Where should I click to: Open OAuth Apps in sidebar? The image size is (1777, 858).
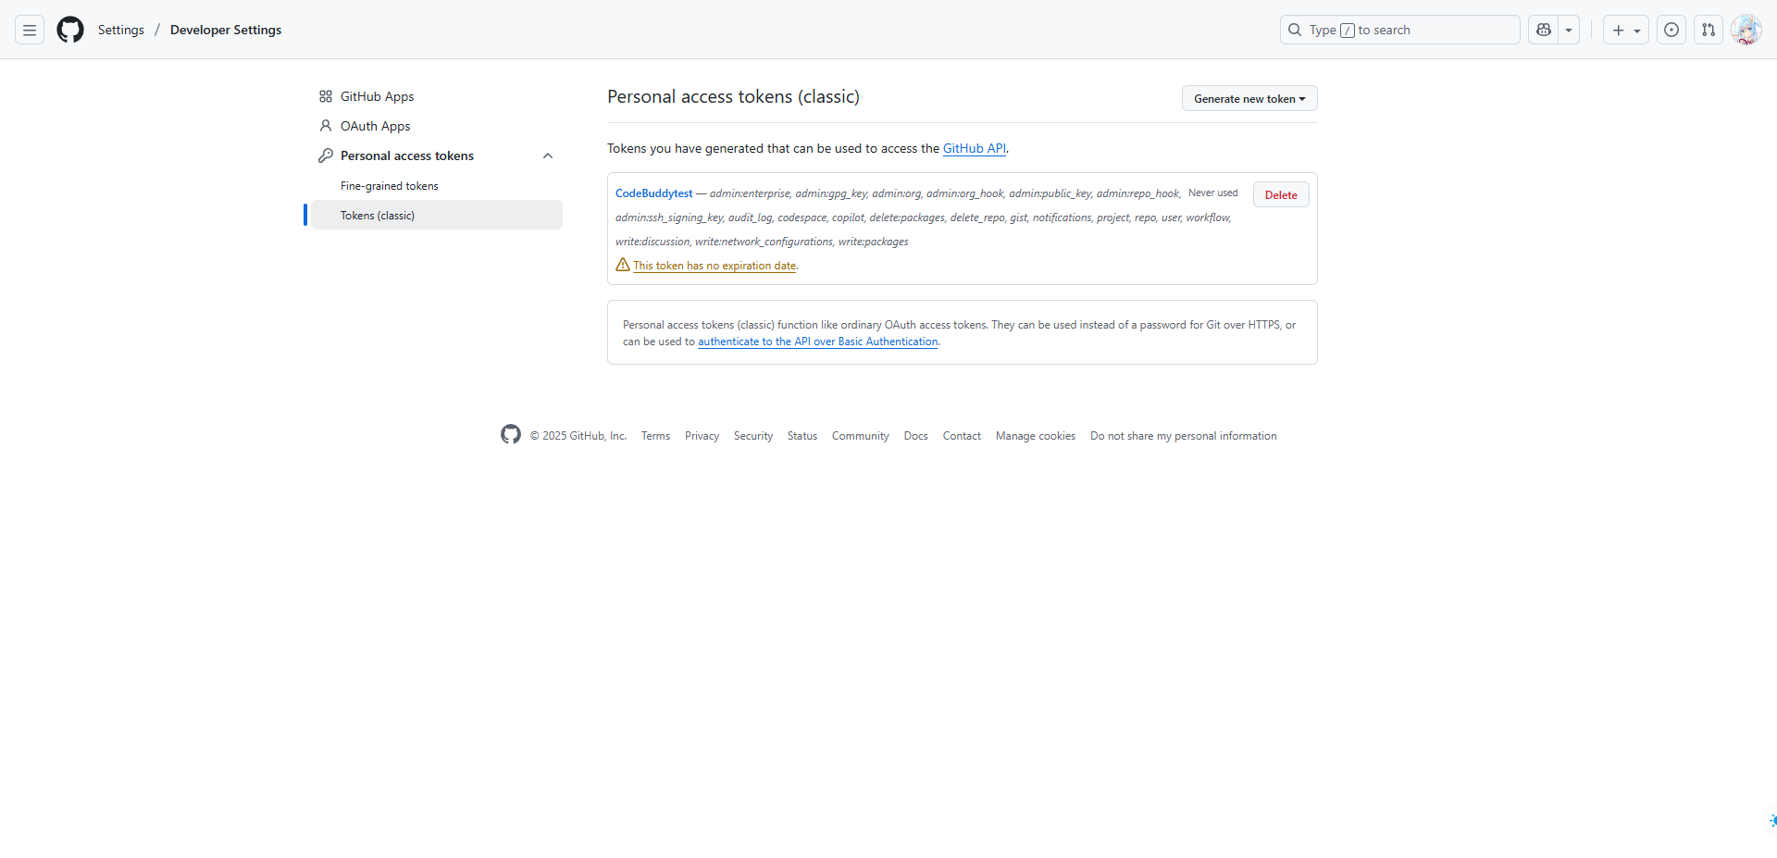(x=375, y=126)
